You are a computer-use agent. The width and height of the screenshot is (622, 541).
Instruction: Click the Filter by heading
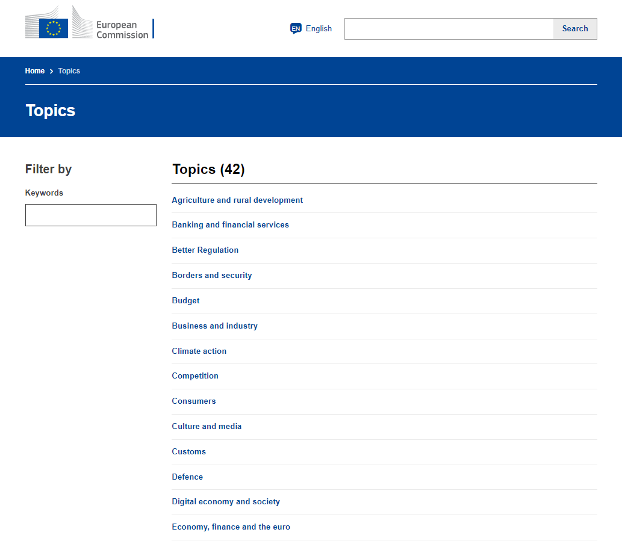(x=48, y=169)
